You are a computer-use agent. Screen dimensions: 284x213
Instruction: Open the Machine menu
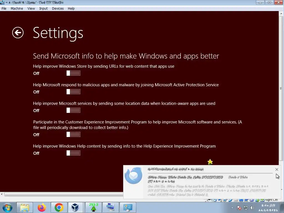(17, 9)
